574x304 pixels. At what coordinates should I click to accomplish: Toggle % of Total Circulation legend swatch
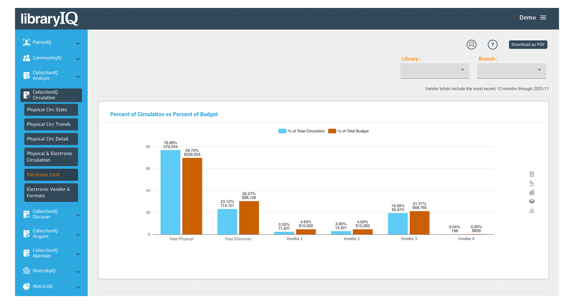(x=282, y=131)
